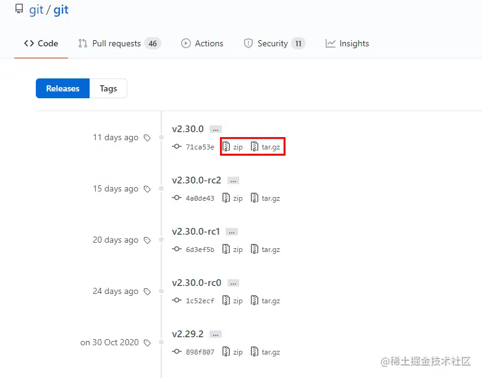
Task: Open the v2.30.0 release title
Action: pyautogui.click(x=188, y=128)
